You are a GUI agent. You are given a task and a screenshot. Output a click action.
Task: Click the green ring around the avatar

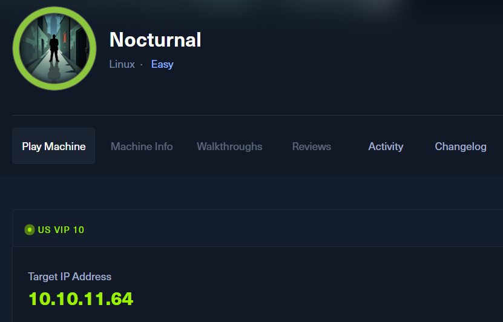pyautogui.click(x=16, y=48)
